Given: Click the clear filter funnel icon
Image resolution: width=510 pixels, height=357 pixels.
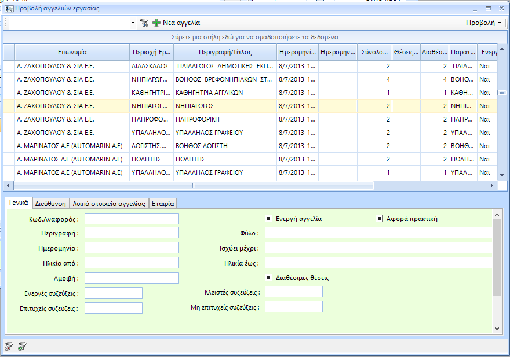Looking at the screenshot, I should [9, 347].
